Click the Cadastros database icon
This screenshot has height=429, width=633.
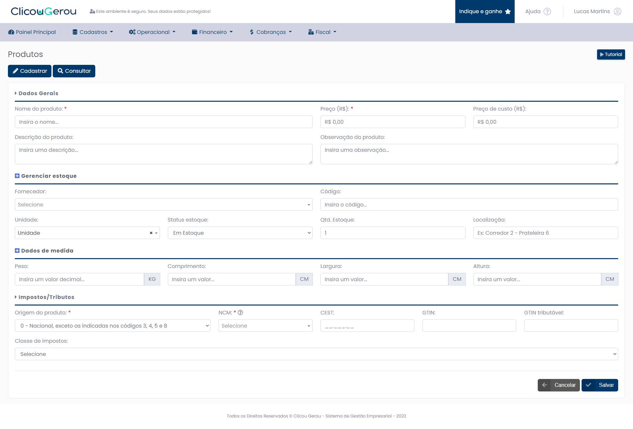[75, 32]
